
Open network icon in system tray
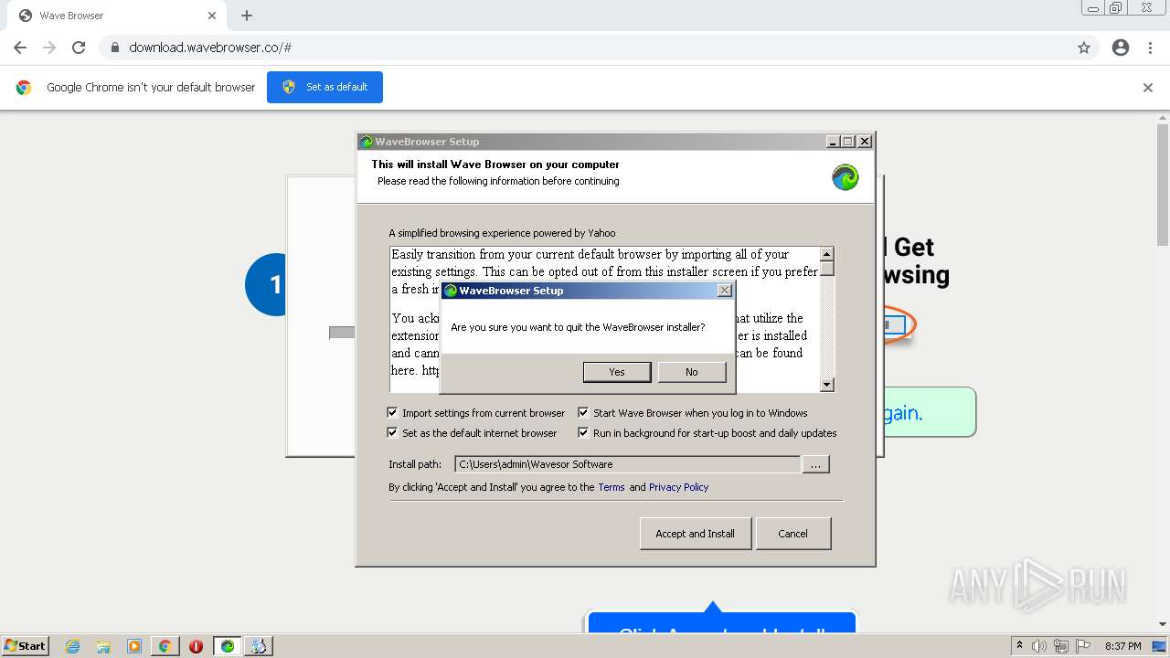(x=1060, y=646)
